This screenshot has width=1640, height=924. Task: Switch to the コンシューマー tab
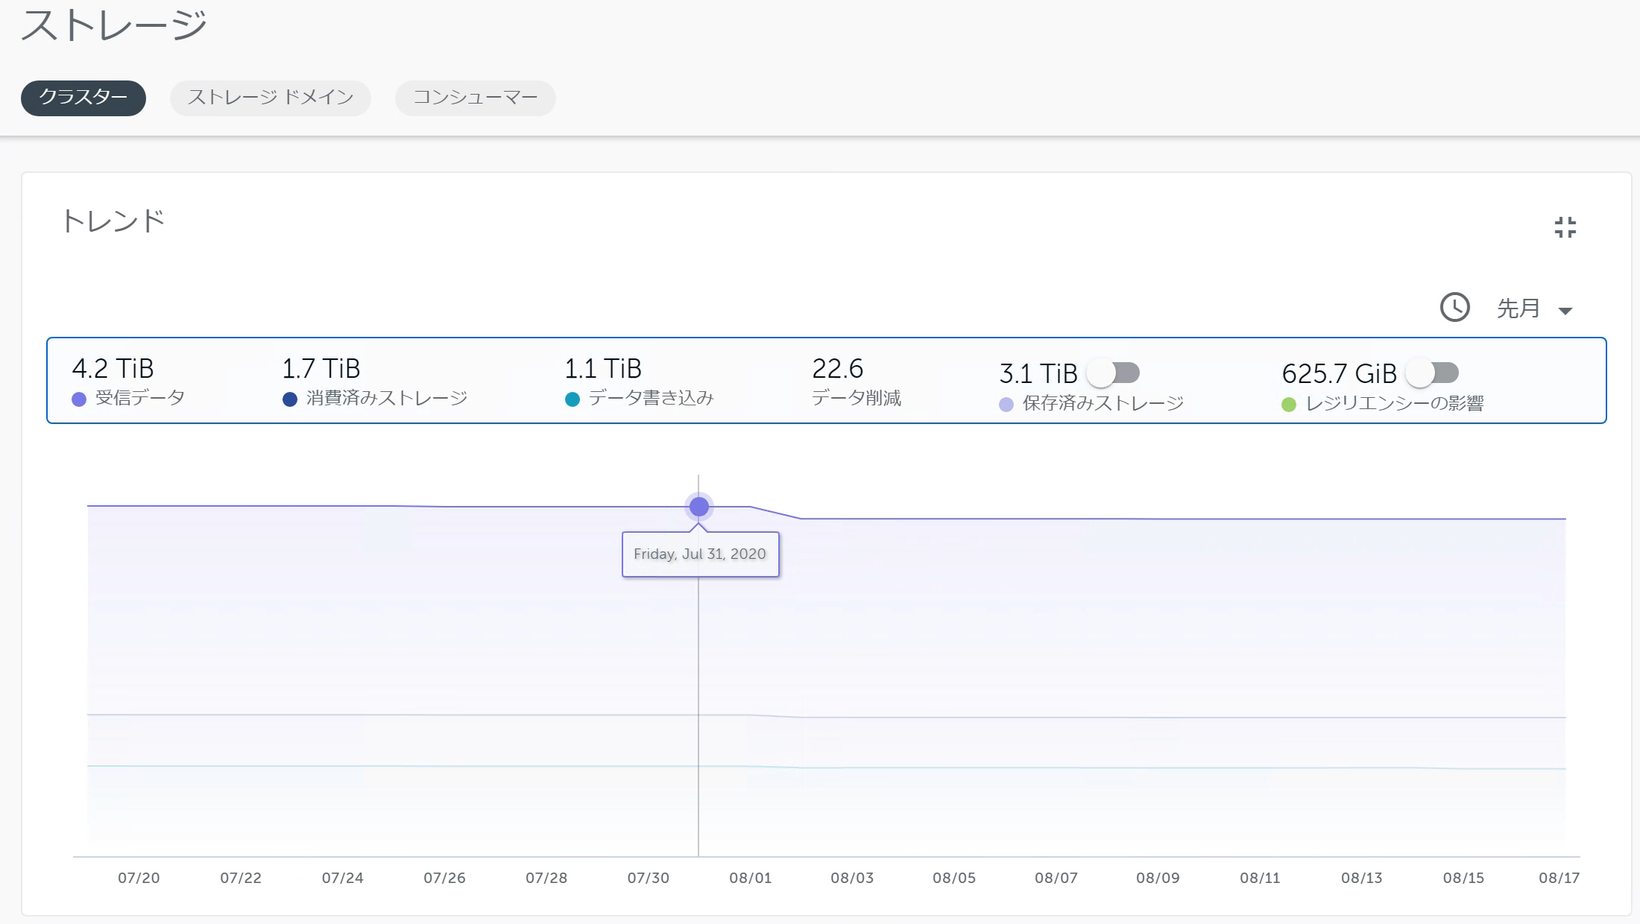coord(476,98)
